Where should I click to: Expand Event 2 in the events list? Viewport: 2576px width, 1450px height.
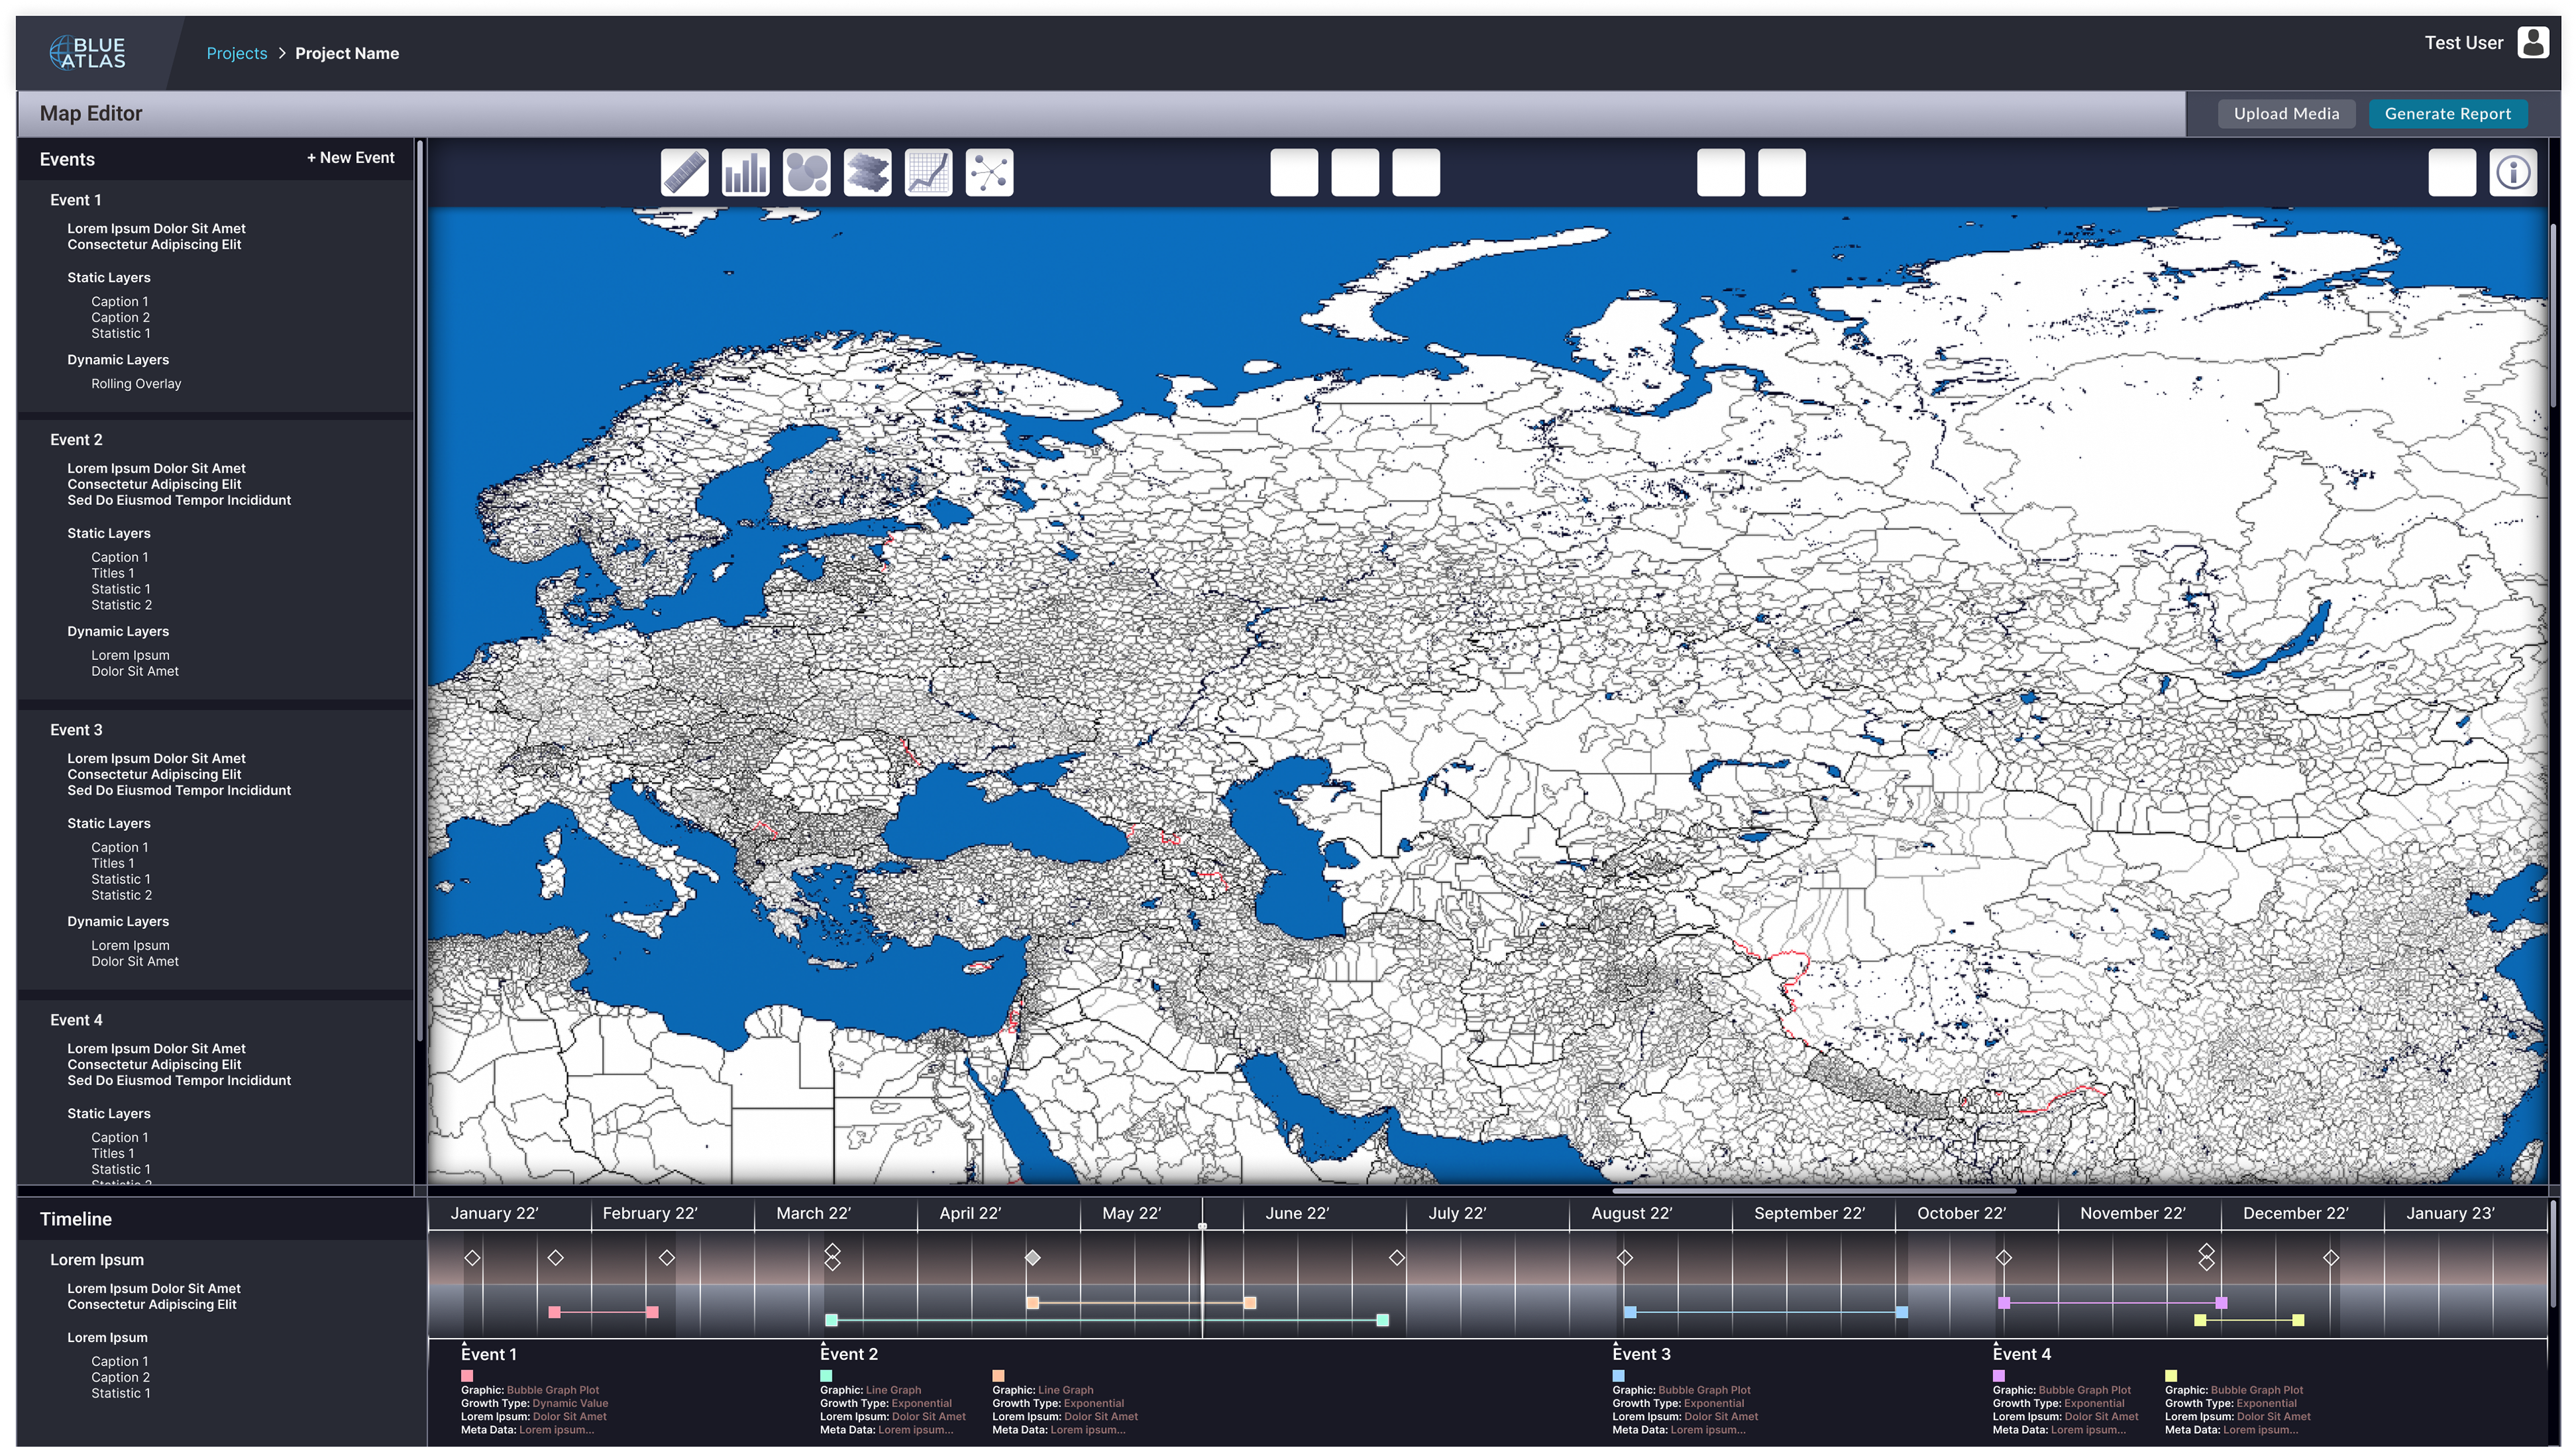click(76, 440)
